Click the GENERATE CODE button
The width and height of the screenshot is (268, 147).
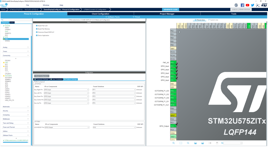pyautogui.click(x=171, y=10)
